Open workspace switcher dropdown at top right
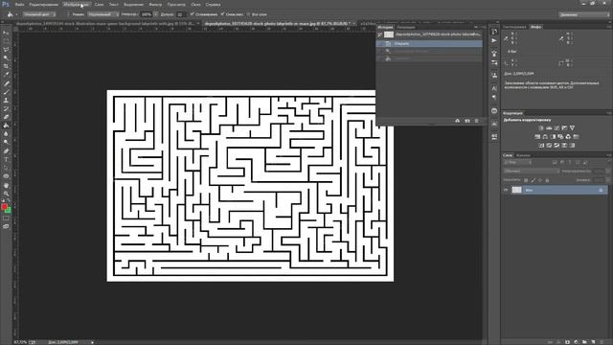 (x=583, y=14)
